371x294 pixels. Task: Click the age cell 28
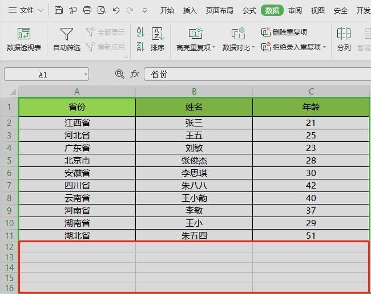click(311, 160)
